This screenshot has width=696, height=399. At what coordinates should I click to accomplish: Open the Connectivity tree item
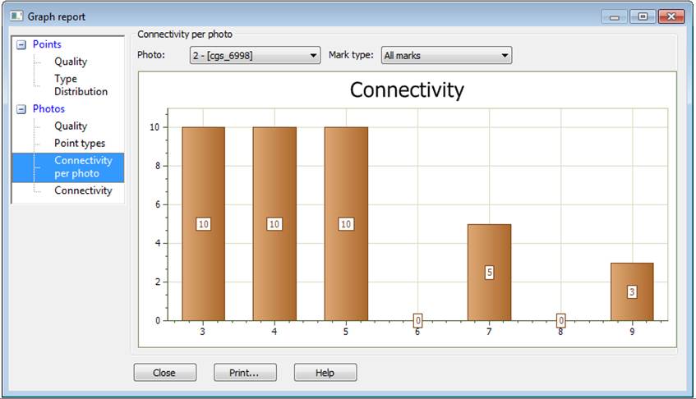click(x=83, y=190)
